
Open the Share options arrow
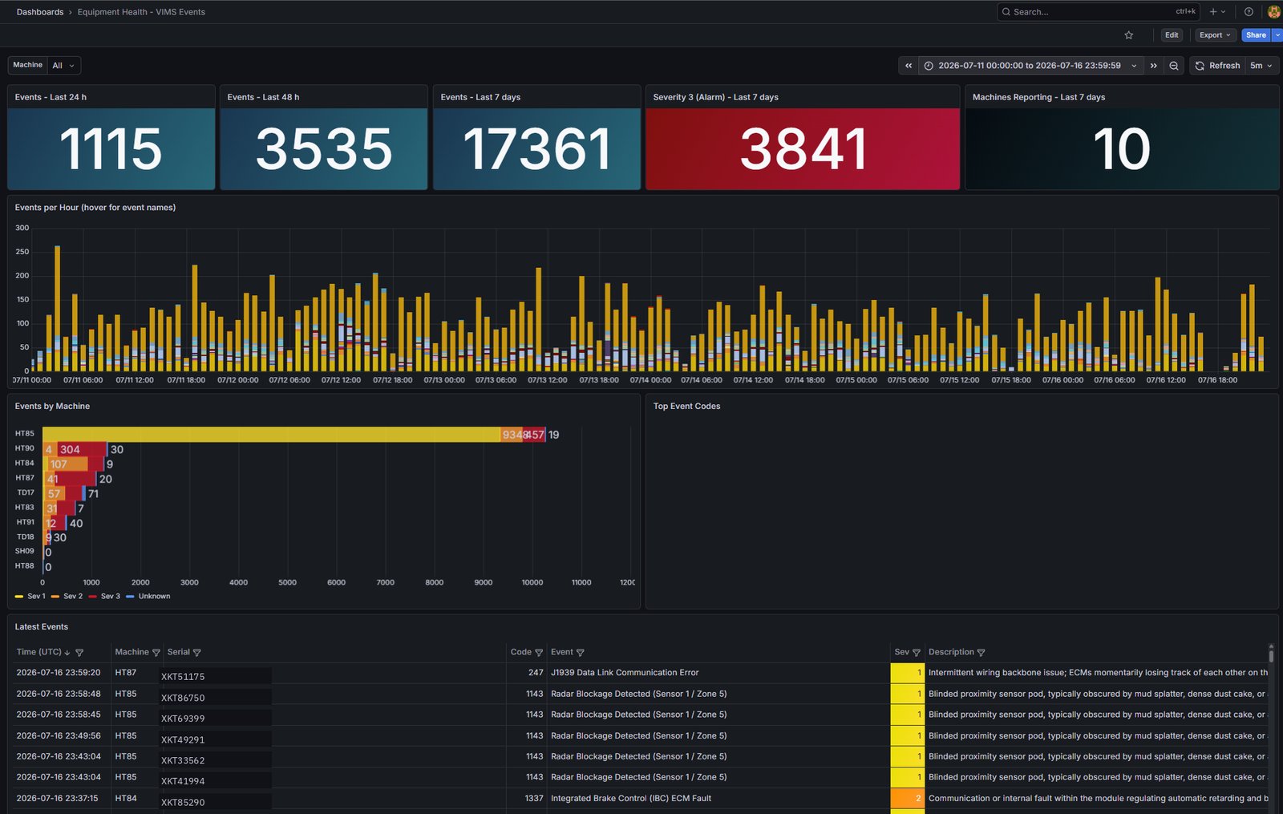1277,35
